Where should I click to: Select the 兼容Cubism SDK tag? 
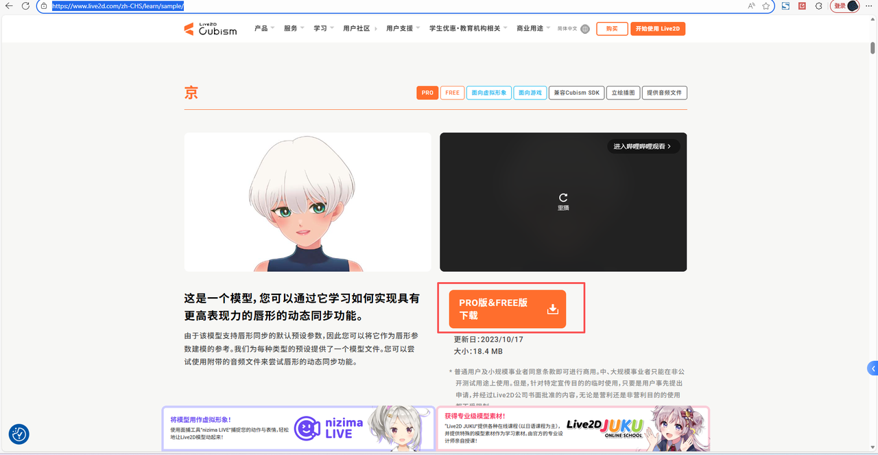(x=576, y=93)
